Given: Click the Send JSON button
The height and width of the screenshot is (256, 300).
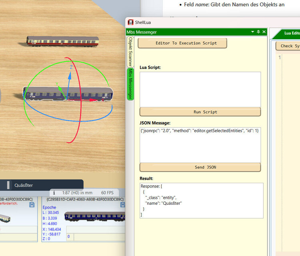Looking at the screenshot, I should tap(200, 167).
